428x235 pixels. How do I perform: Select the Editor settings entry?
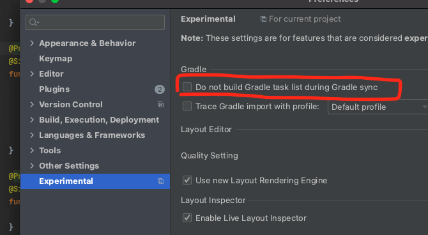click(x=51, y=73)
